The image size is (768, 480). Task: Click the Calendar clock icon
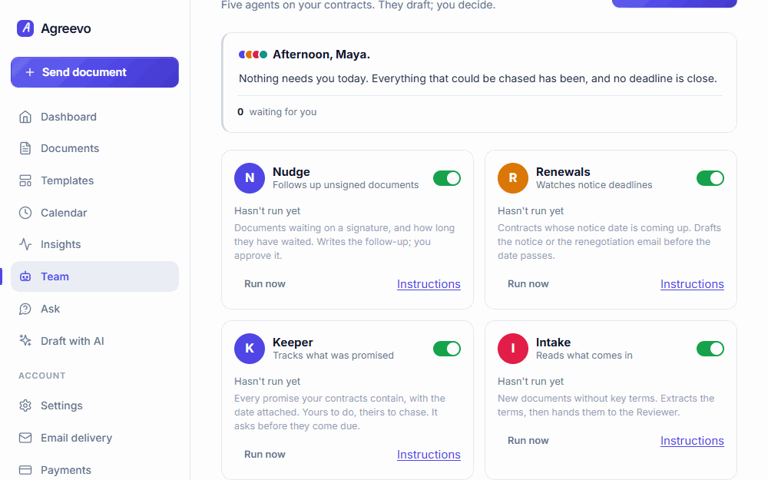pos(25,213)
